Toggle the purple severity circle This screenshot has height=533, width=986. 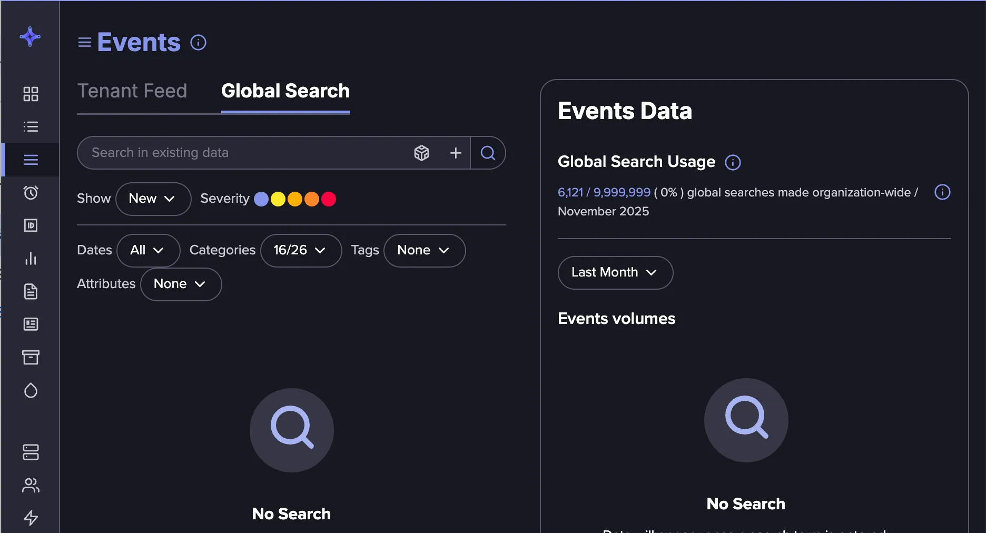pyautogui.click(x=261, y=199)
